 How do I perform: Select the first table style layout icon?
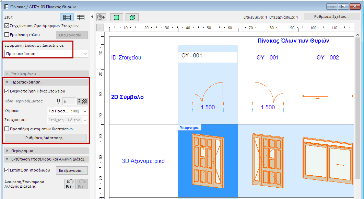[x=67, y=17]
